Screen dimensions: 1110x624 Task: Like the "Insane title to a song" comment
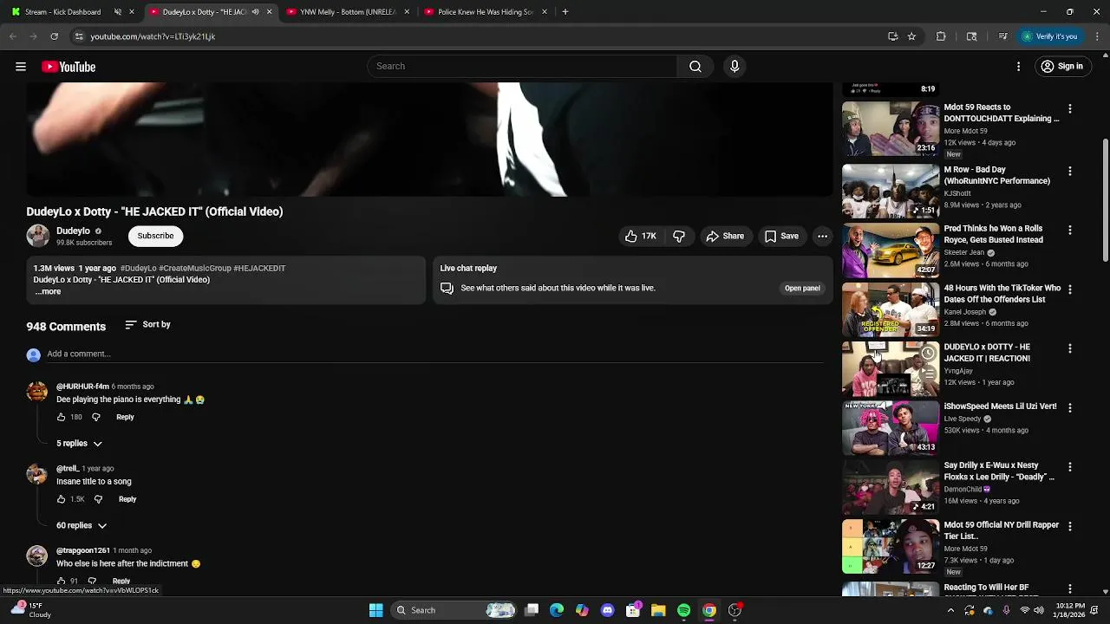pos(61,499)
